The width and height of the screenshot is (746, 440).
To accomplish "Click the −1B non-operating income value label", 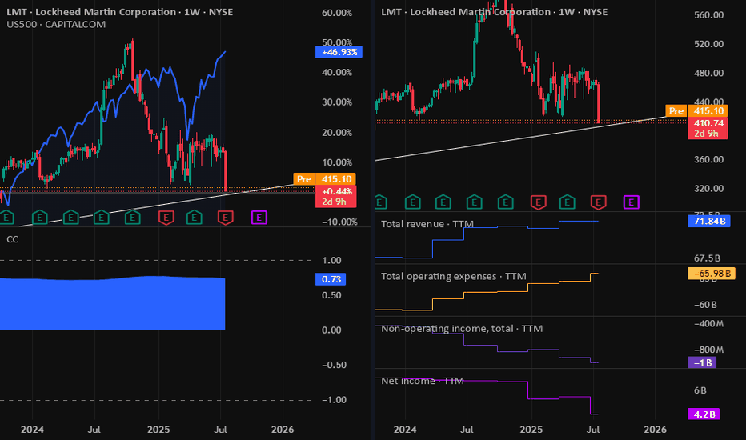I will click(702, 362).
